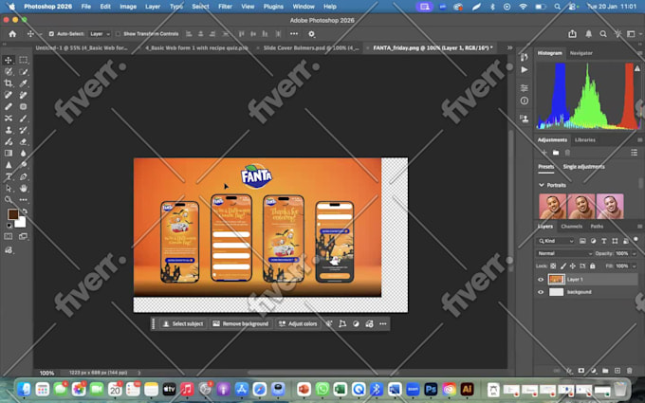Toggle layer filtering switch on or off
Screen dimensions: 645x403
pos(636,239)
